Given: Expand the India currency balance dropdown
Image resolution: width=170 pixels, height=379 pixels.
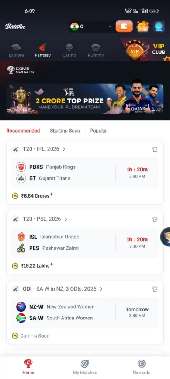Looking at the screenshot, I should point(92,26).
